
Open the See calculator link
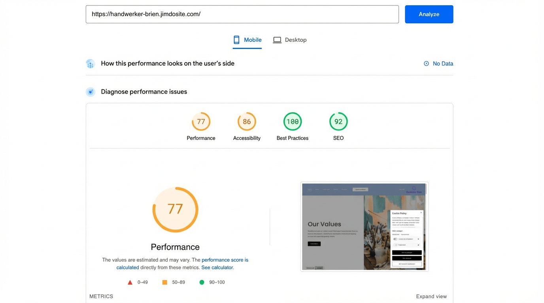pyautogui.click(x=217, y=267)
